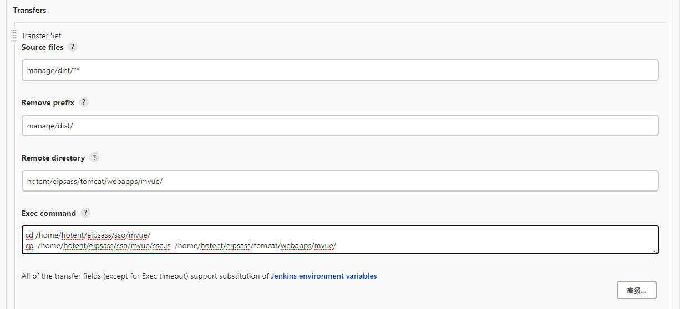This screenshot has width=680, height=309.
Task: Click the cd line in Exec command
Action: pos(88,235)
